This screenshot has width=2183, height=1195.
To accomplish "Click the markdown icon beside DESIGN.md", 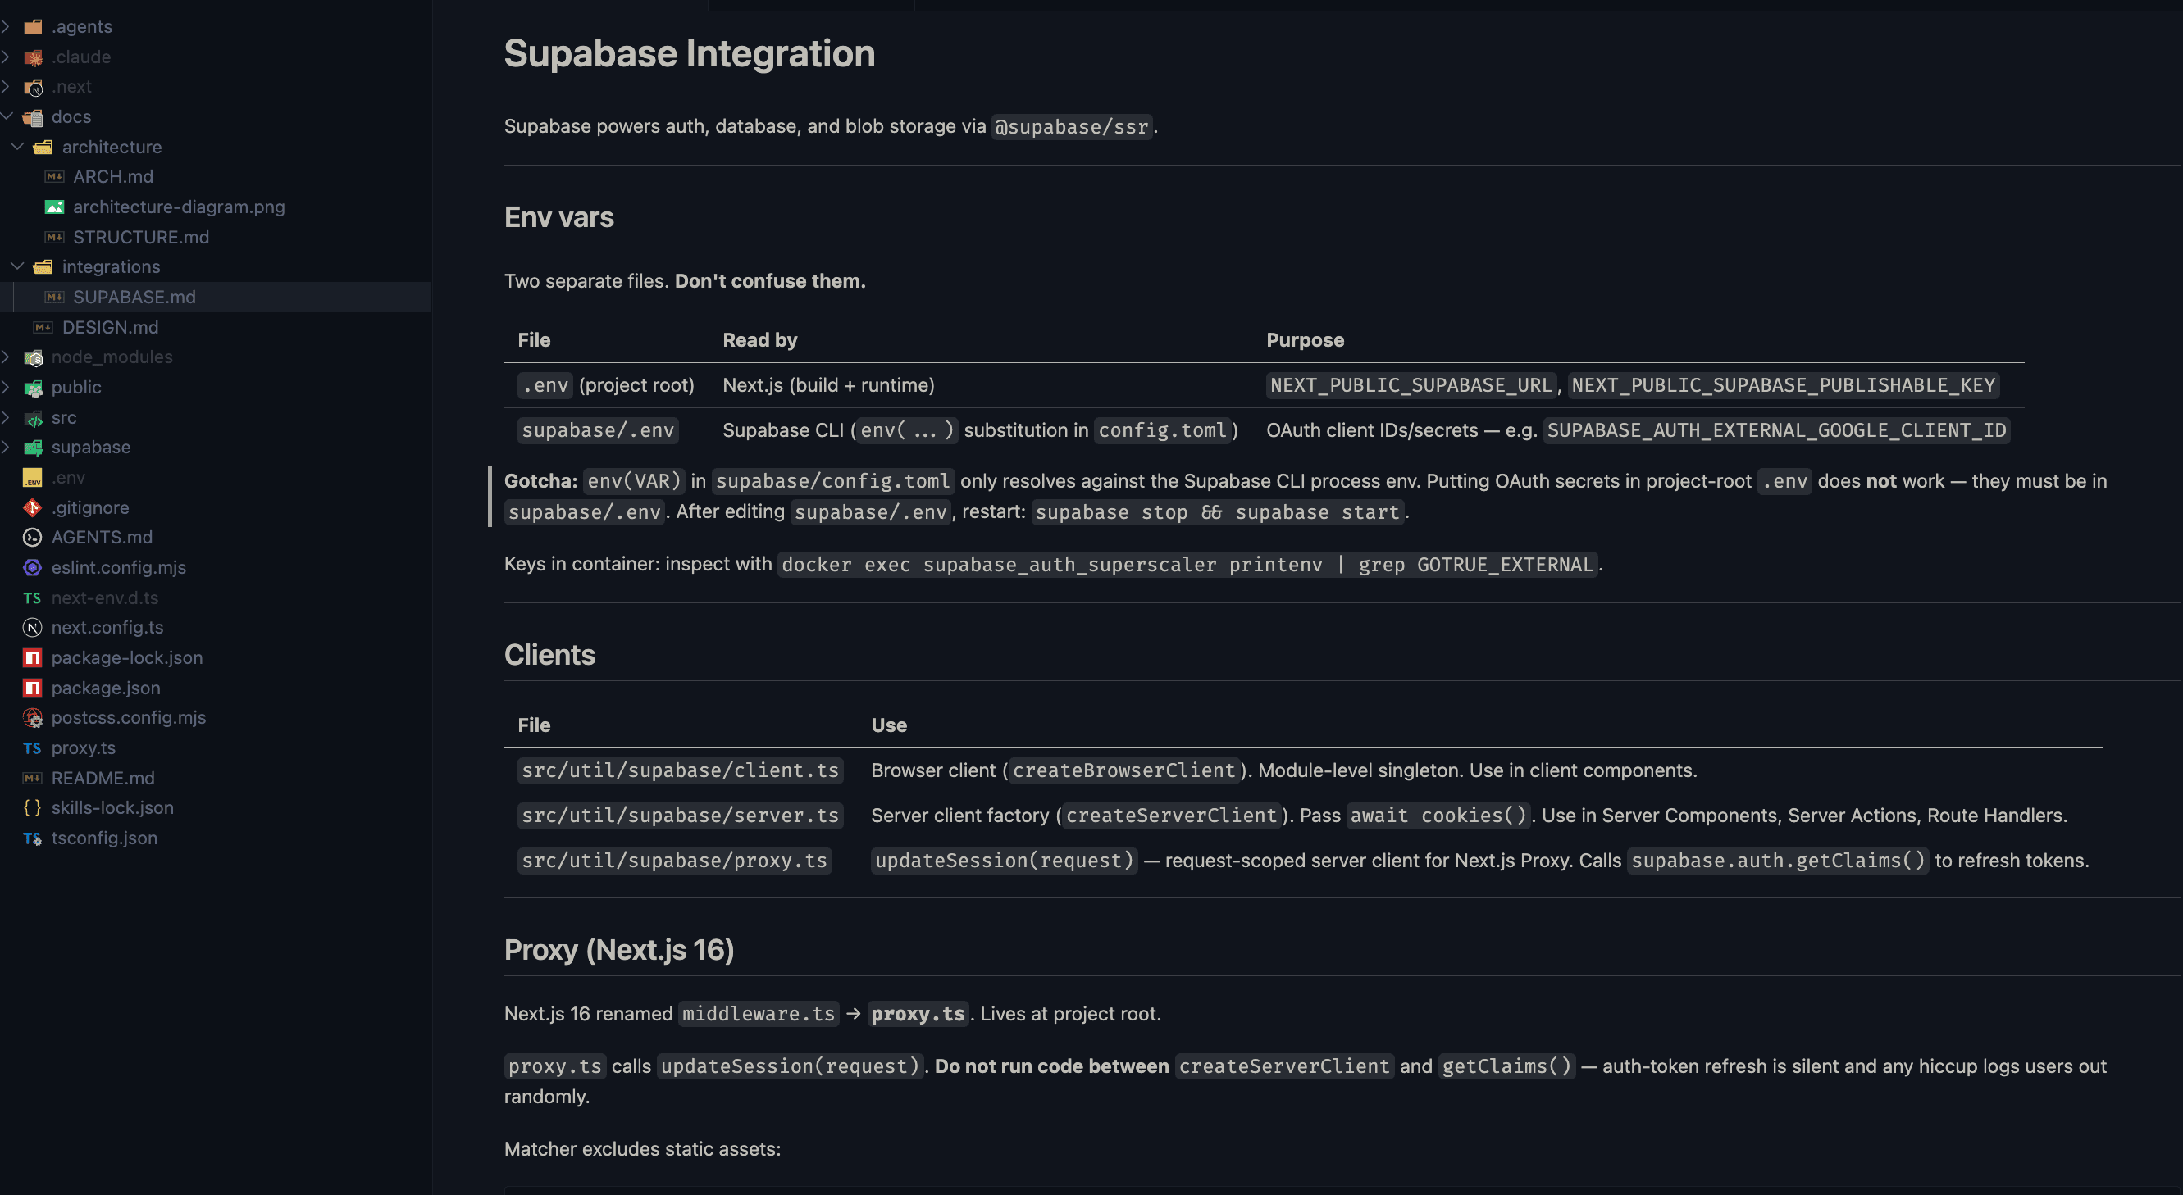I will point(43,328).
